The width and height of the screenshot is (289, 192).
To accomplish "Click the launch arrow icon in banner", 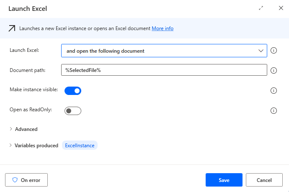I will pyautogui.click(x=12, y=28).
